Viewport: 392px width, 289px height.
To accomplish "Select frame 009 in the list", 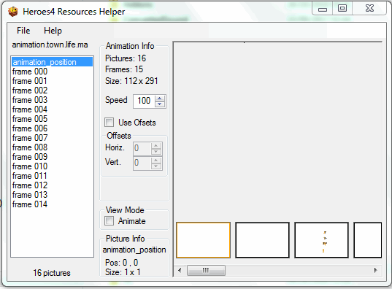I will tap(52, 157).
